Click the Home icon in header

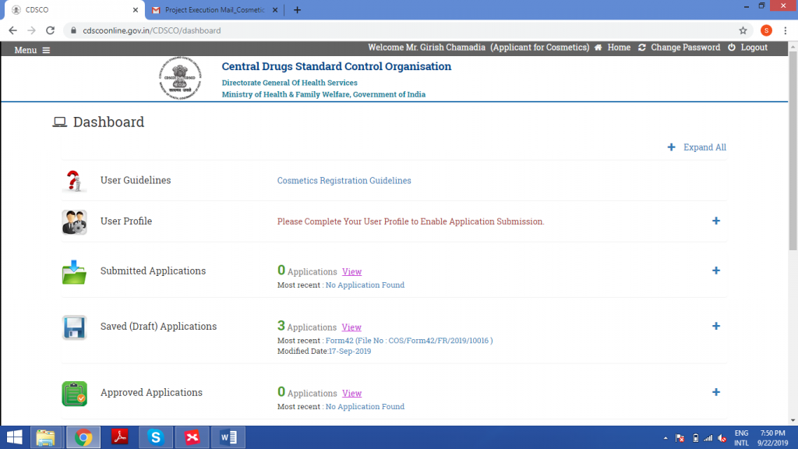[598, 48]
